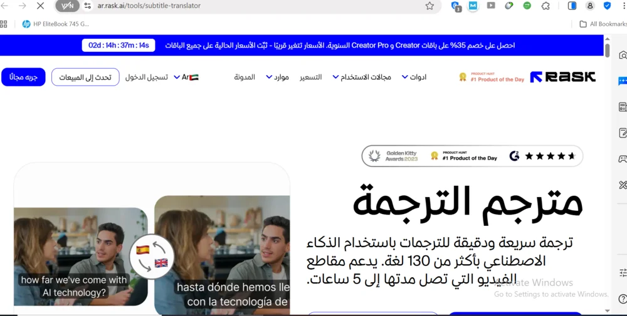Go forward with the browser forward arrow
The height and width of the screenshot is (316, 627).
23,6
